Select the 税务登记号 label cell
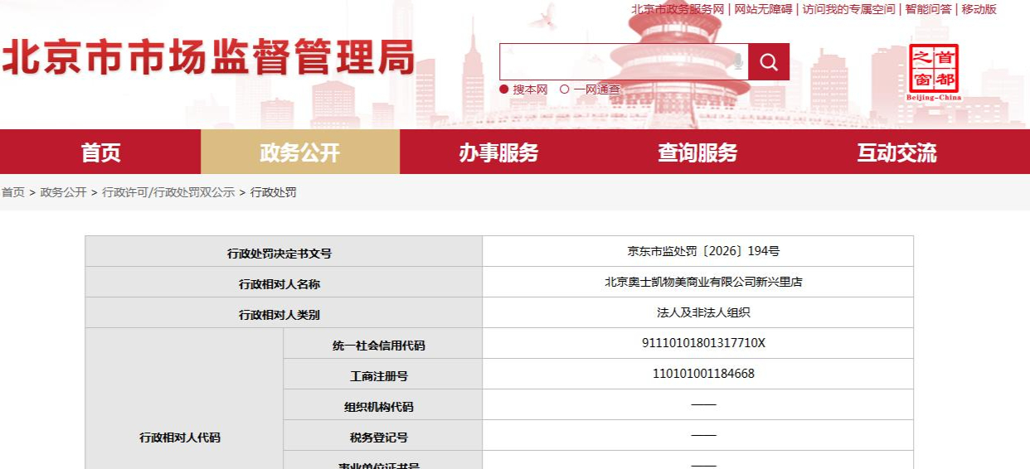Image resolution: width=1030 pixels, height=469 pixels. tap(383, 436)
